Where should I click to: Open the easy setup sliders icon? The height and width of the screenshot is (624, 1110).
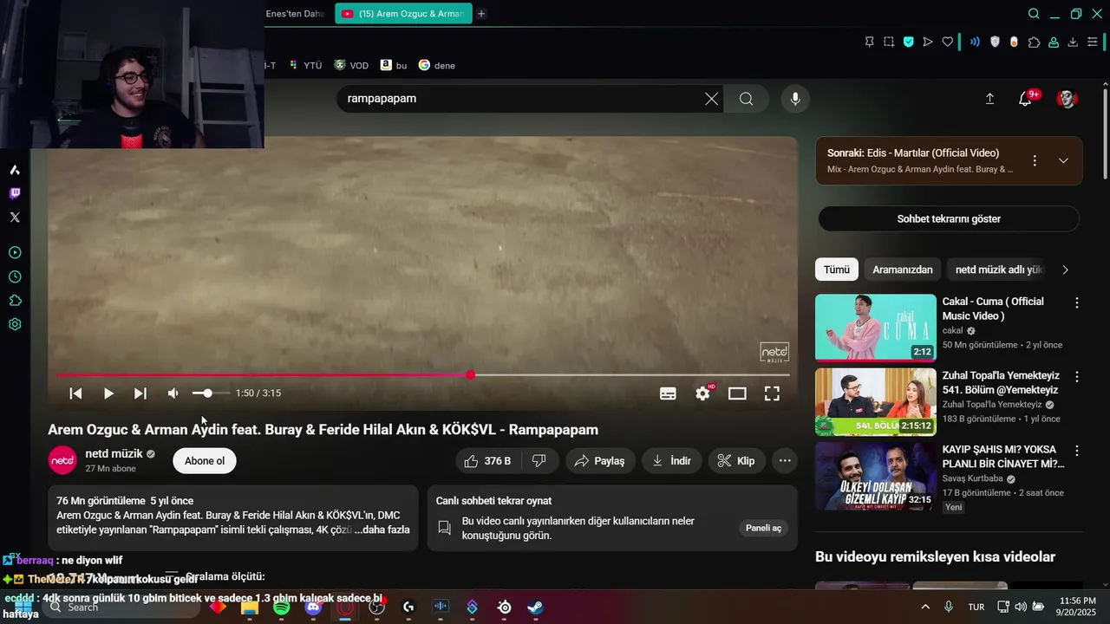pos(1093,42)
